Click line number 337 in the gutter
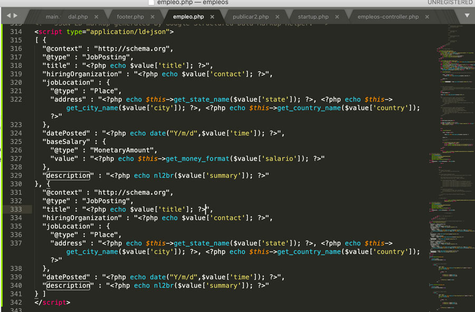The width and height of the screenshot is (475, 312). click(x=16, y=243)
